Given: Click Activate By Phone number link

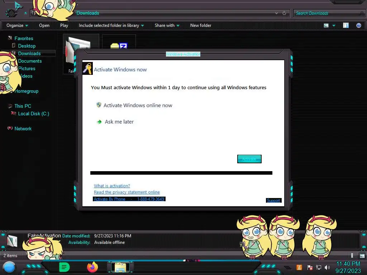Looking at the screenshot, I should (x=129, y=199).
